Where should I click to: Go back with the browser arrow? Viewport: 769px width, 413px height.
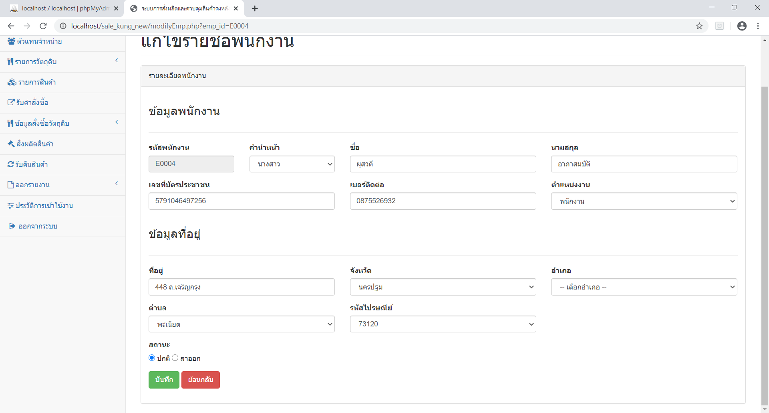pos(11,26)
